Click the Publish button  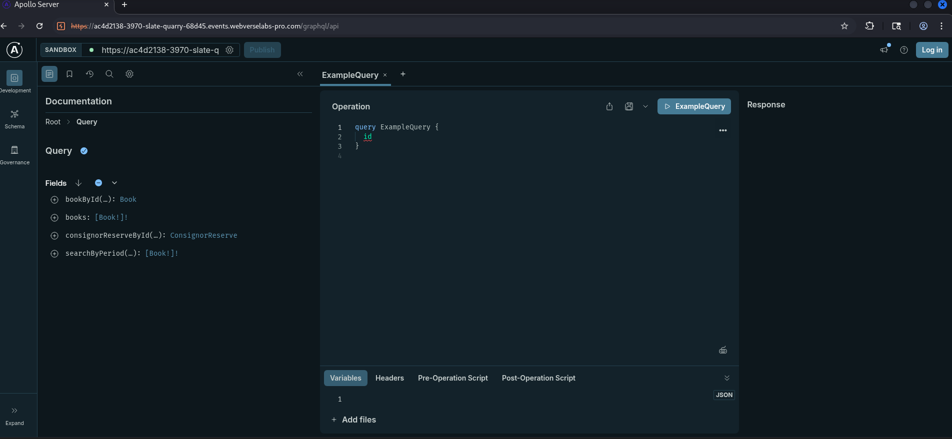262,50
